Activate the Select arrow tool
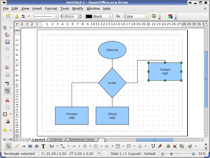The width and height of the screenshot is (210, 158). pyautogui.click(x=9, y=146)
